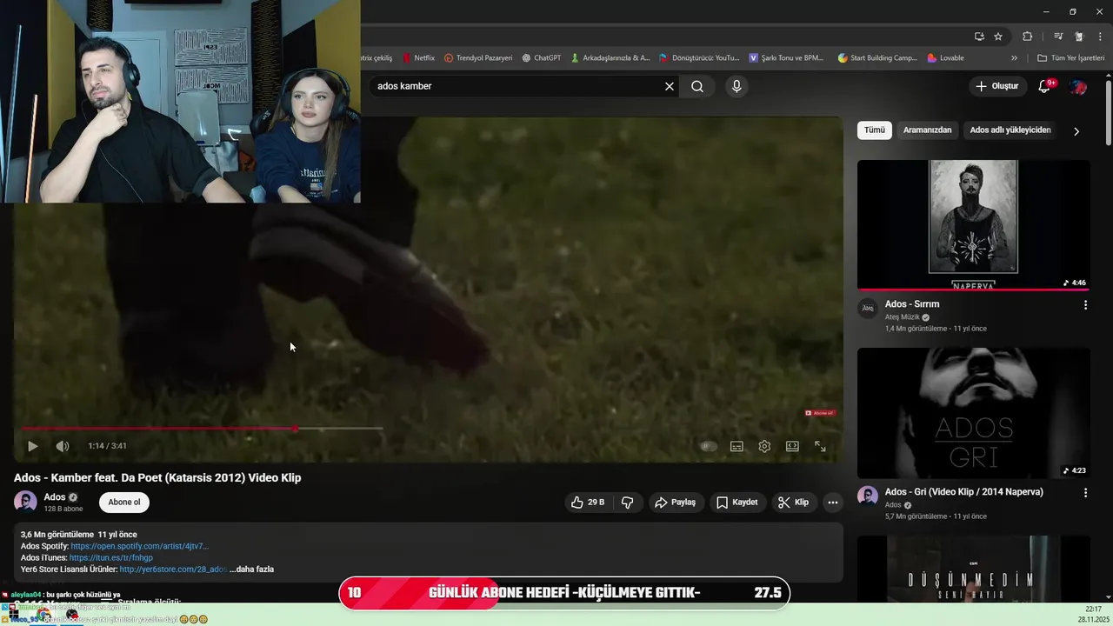Image resolution: width=1113 pixels, height=626 pixels.
Task: Open the Netflix bookmark
Action: click(419, 58)
